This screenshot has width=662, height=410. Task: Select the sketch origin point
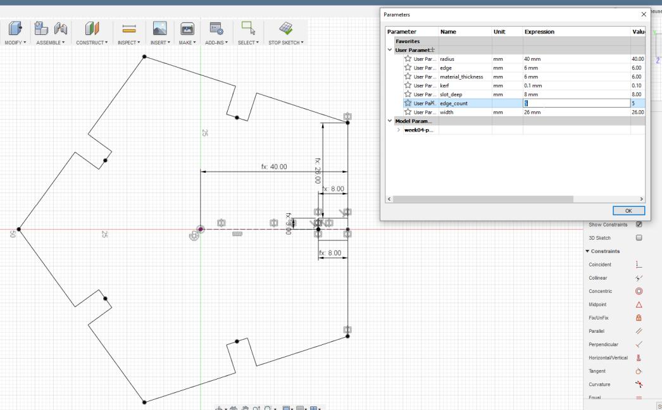tap(201, 229)
